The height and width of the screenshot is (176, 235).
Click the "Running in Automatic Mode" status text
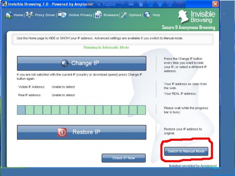[106, 48]
